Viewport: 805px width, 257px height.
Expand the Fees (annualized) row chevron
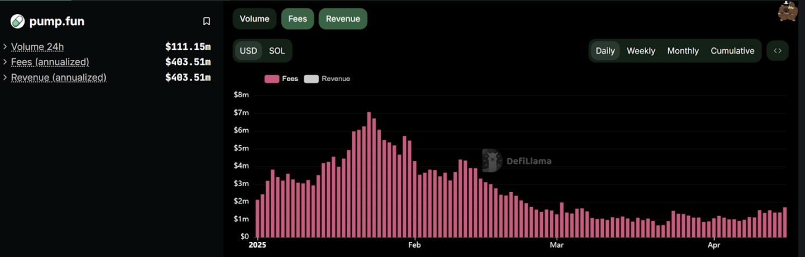5,62
